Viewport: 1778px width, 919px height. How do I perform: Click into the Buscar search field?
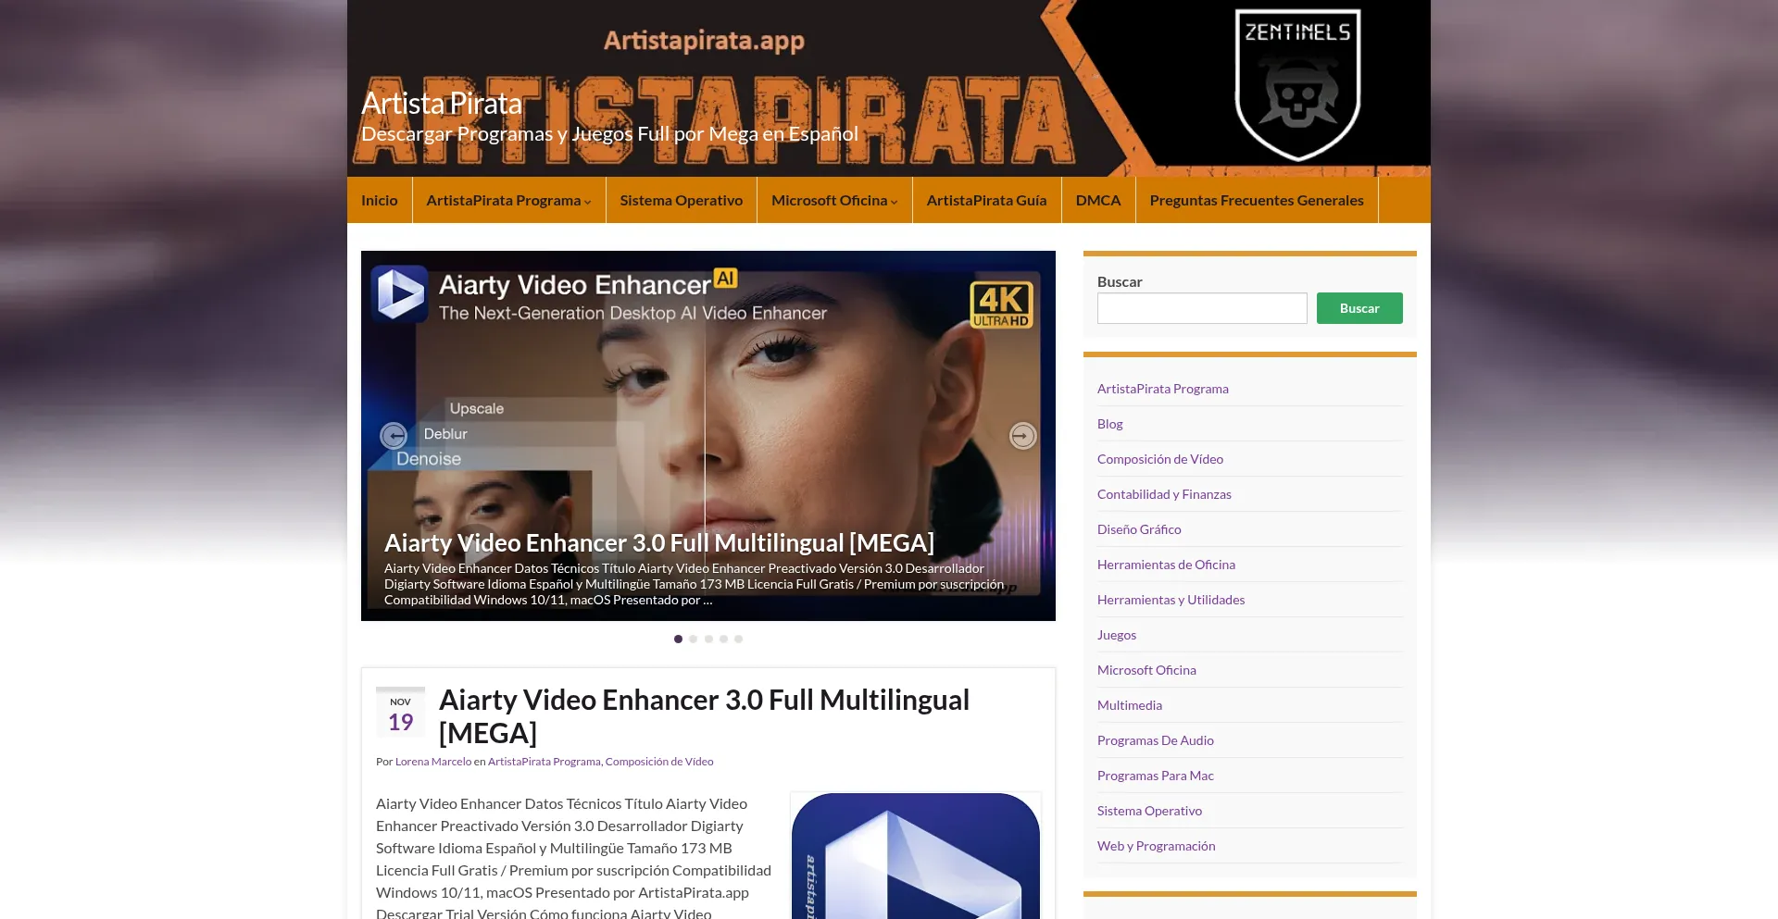1201,308
